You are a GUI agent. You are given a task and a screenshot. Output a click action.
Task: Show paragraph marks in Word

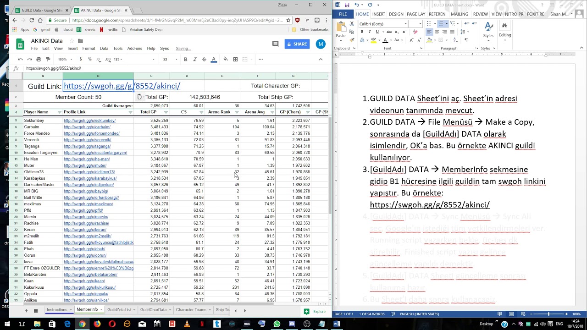click(466, 40)
